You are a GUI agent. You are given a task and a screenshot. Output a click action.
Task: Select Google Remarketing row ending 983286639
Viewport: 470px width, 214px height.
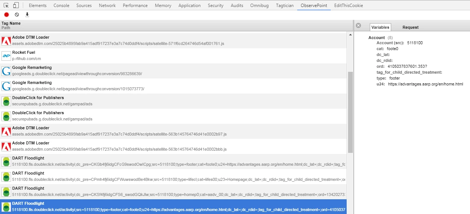click(x=173, y=71)
